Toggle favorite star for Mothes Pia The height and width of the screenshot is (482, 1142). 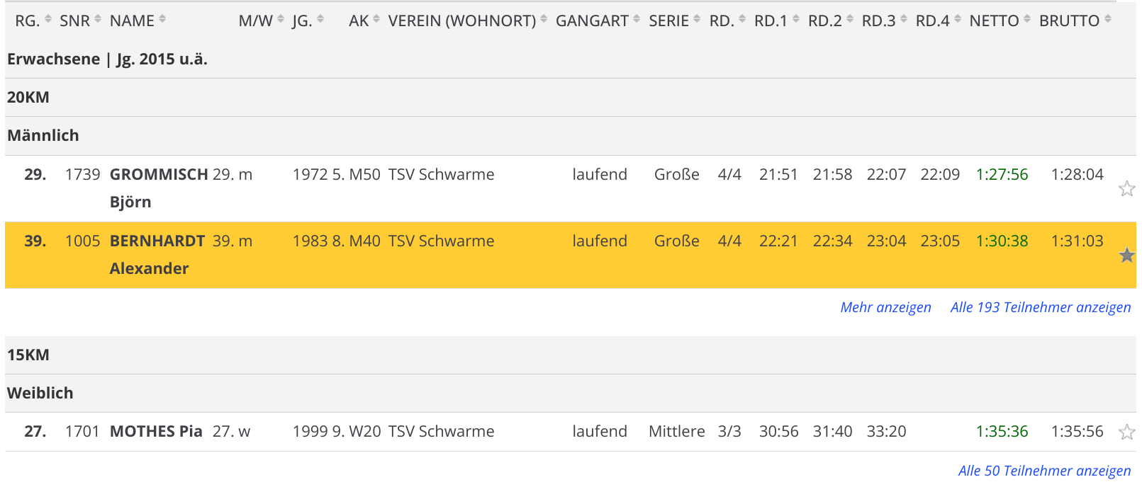[x=1126, y=432]
